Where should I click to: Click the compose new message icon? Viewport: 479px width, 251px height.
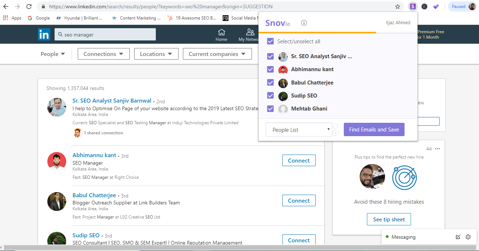pos(458,237)
